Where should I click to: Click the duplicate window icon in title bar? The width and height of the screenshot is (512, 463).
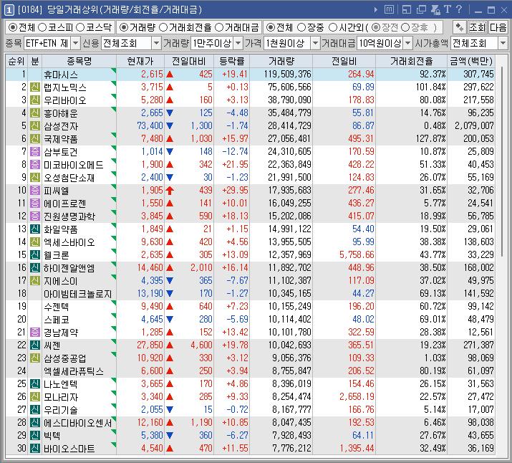pyautogui.click(x=421, y=10)
